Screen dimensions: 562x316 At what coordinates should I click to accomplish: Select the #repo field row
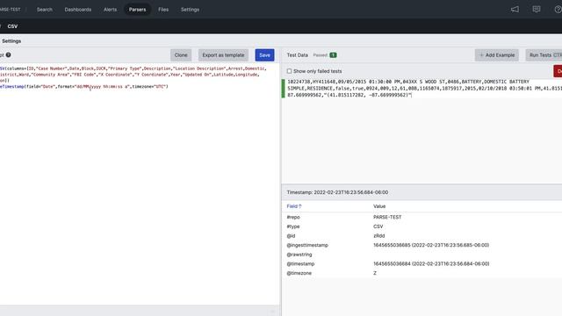click(422, 217)
